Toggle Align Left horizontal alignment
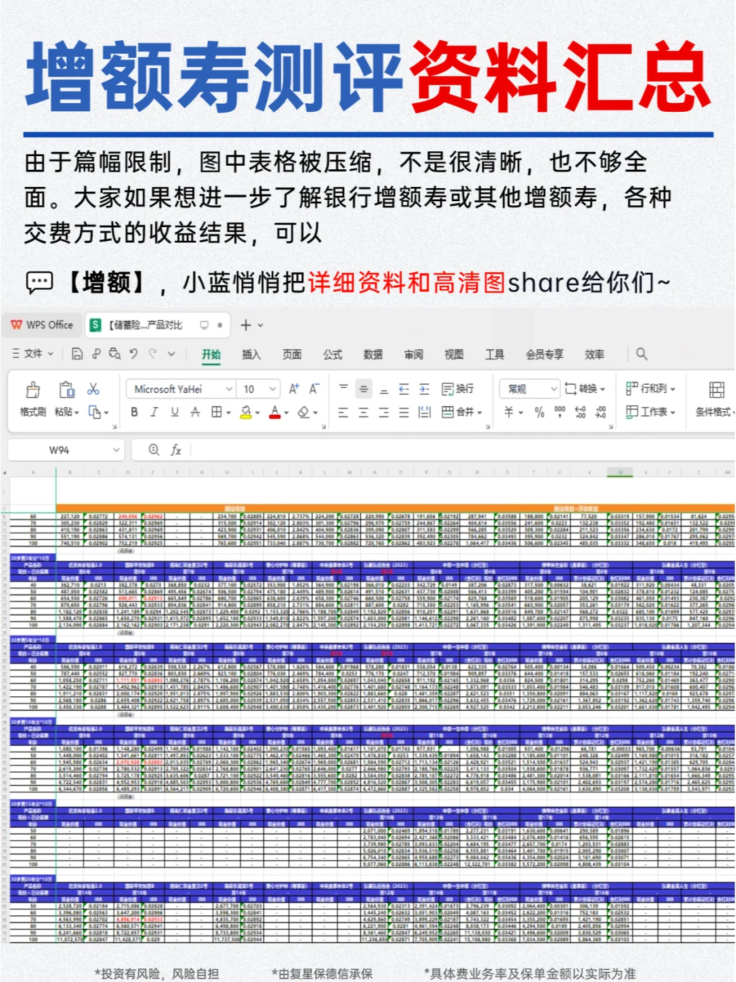The width and height of the screenshot is (736, 982). click(x=343, y=412)
